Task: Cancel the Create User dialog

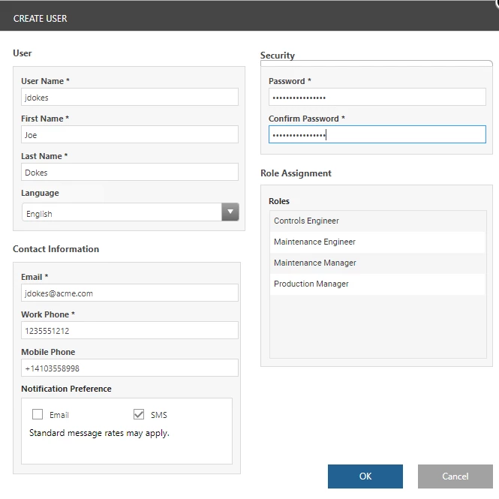Action: 455,476
